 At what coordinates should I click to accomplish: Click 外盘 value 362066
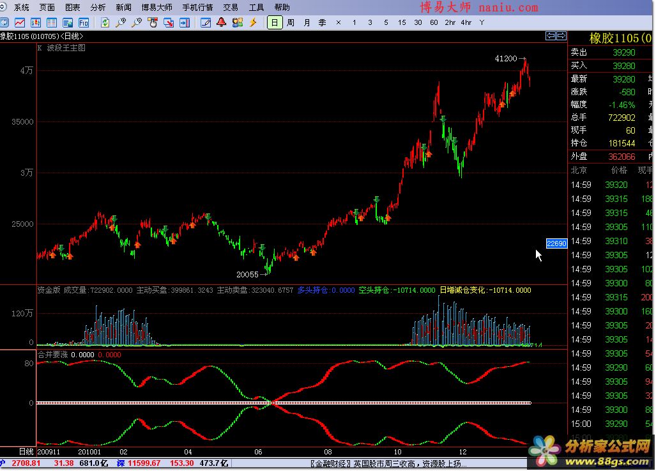pyautogui.click(x=622, y=157)
